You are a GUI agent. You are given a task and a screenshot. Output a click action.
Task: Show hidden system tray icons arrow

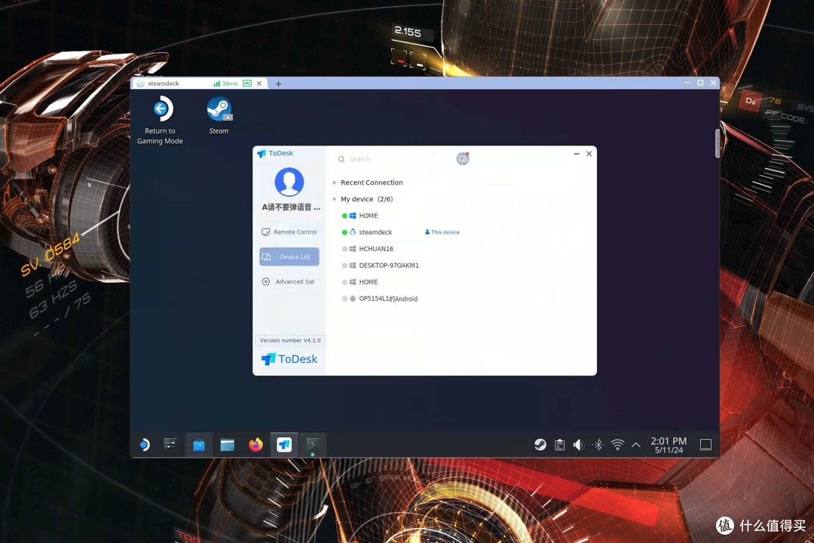tap(636, 445)
